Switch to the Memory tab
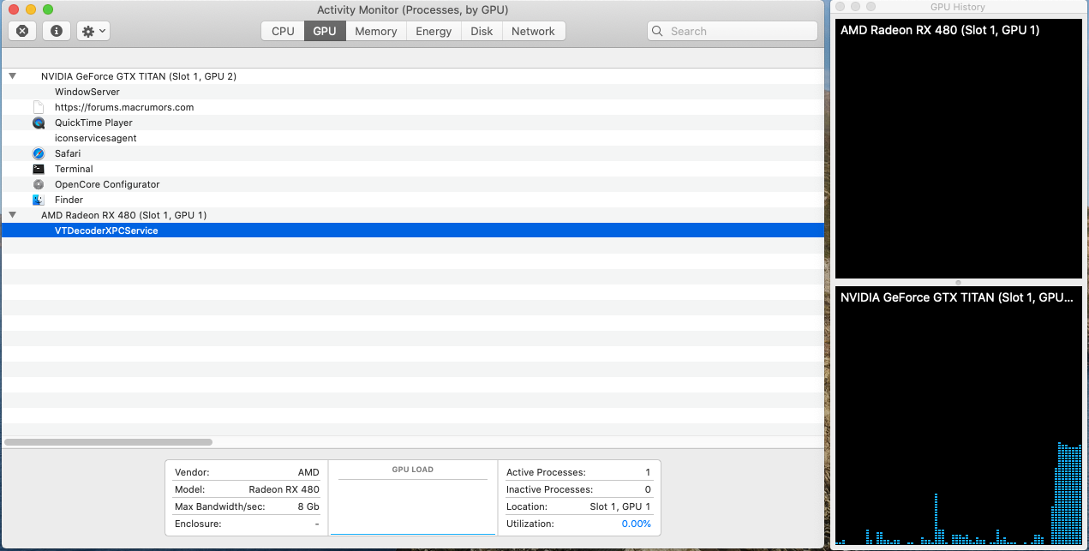Viewport: 1089px width, 551px height. 376,31
